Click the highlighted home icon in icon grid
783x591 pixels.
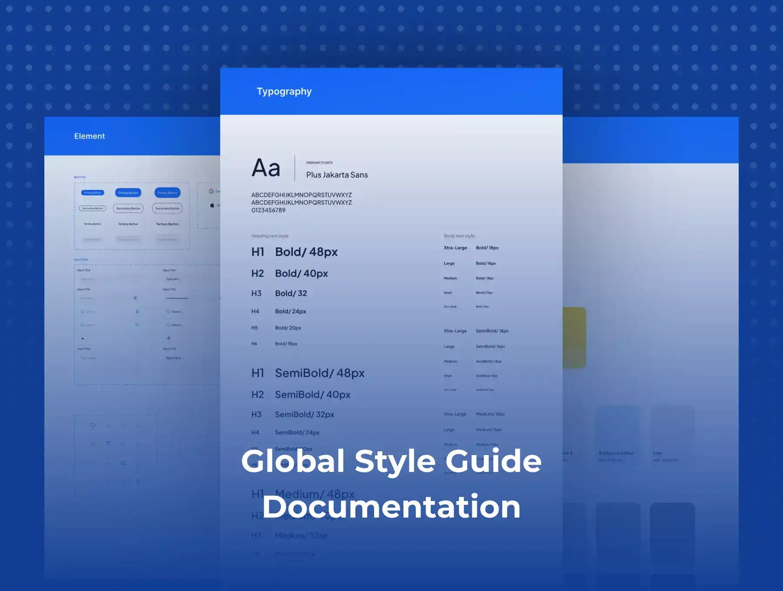coord(93,425)
